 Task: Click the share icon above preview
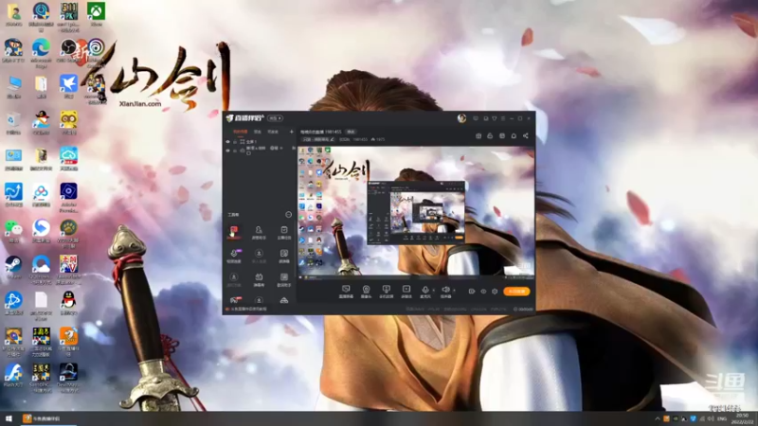click(x=526, y=136)
